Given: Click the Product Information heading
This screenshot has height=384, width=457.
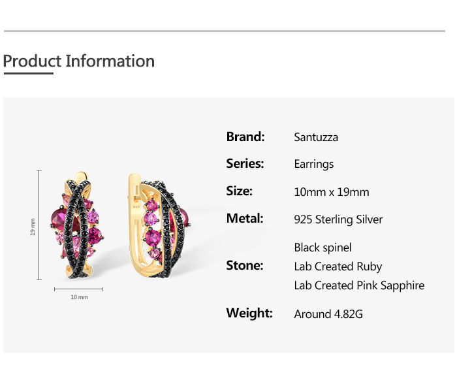Looking at the screenshot, I should (x=79, y=61).
